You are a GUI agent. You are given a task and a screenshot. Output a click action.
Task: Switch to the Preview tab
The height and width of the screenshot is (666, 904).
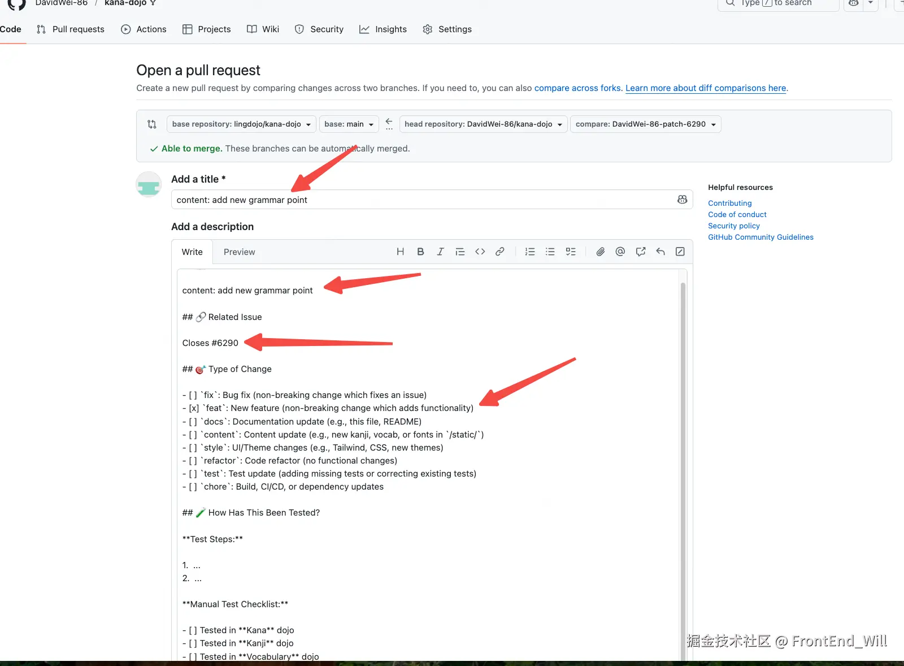click(240, 252)
